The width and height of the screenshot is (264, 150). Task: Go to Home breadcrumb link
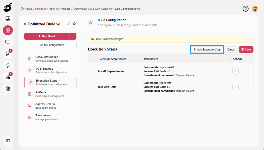(x=28, y=9)
